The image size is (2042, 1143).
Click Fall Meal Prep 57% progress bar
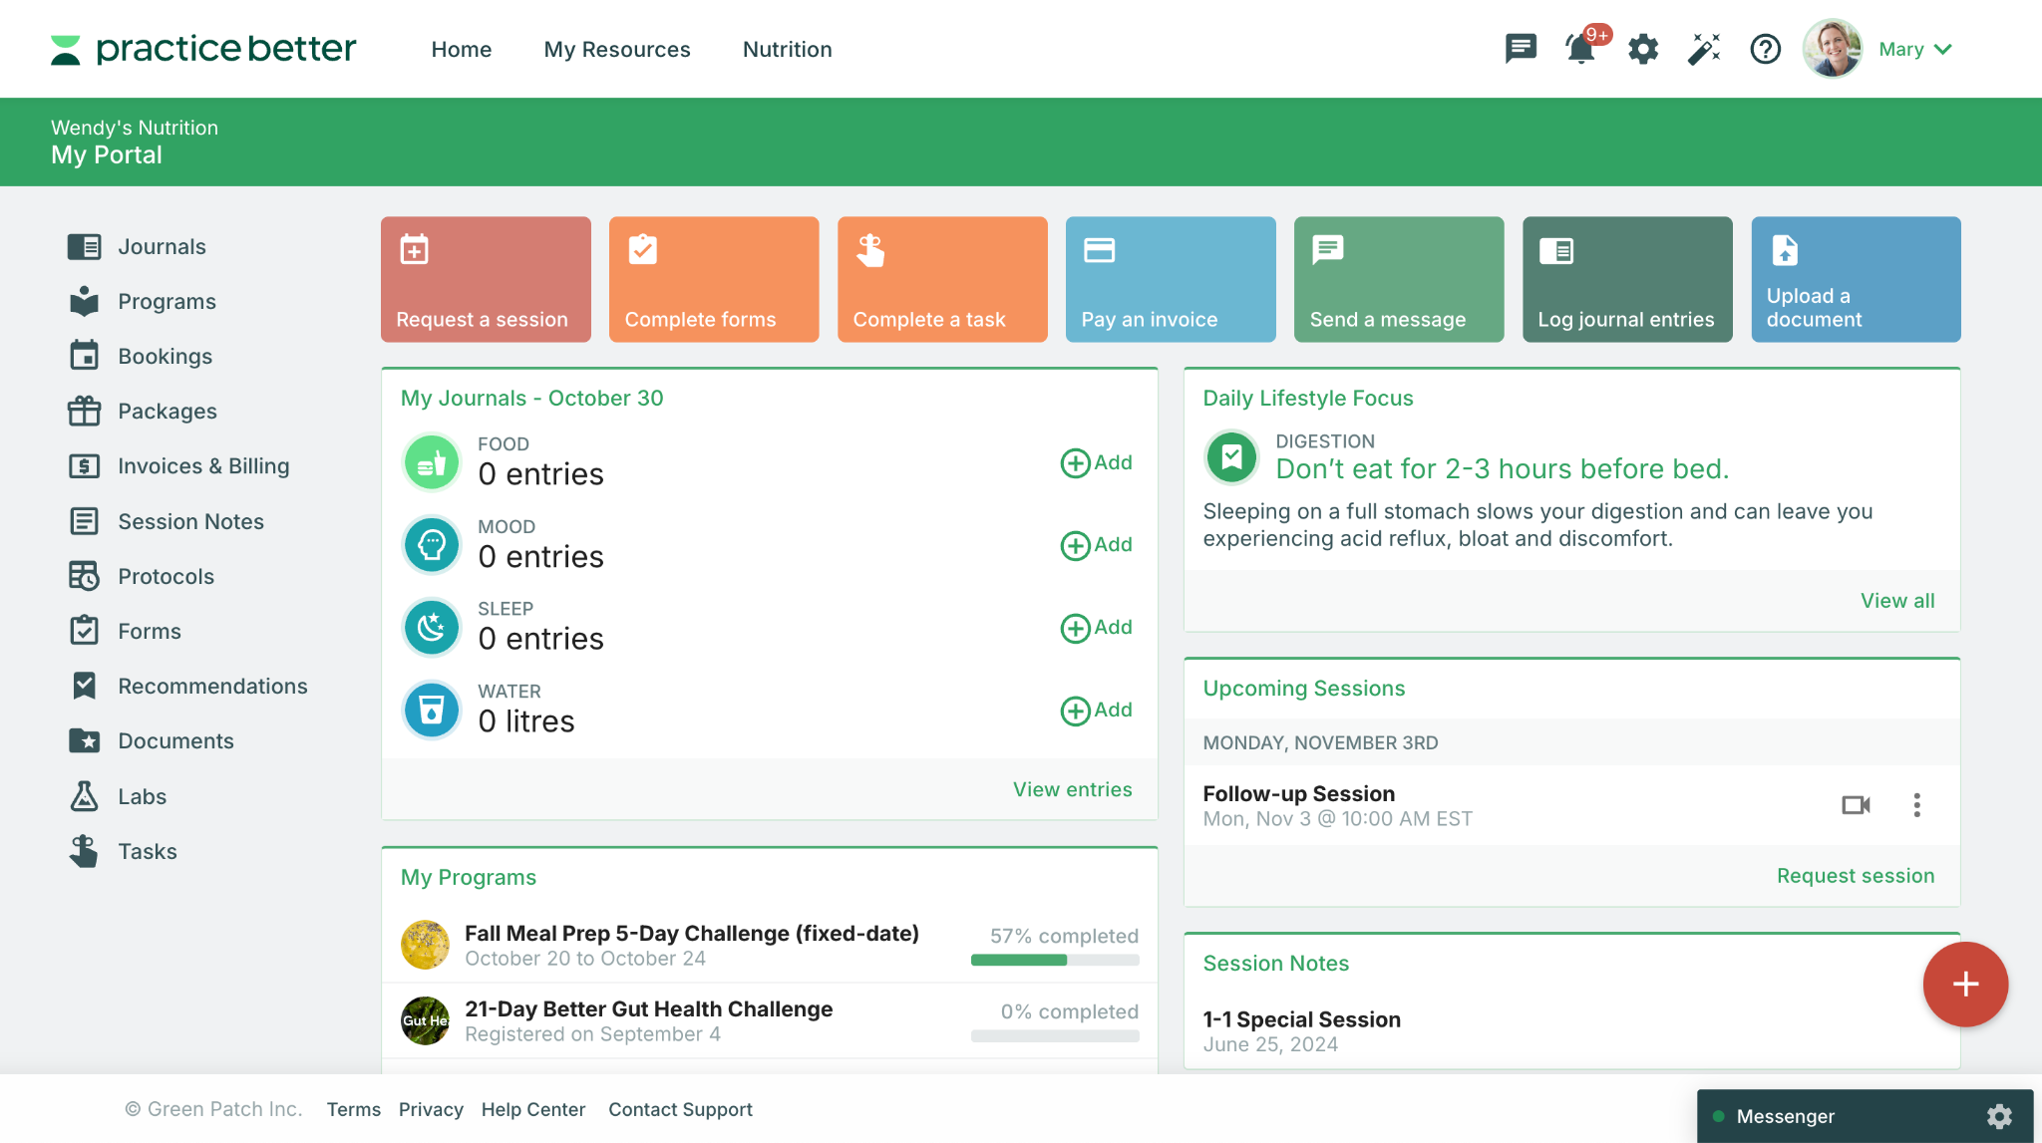1055,960
